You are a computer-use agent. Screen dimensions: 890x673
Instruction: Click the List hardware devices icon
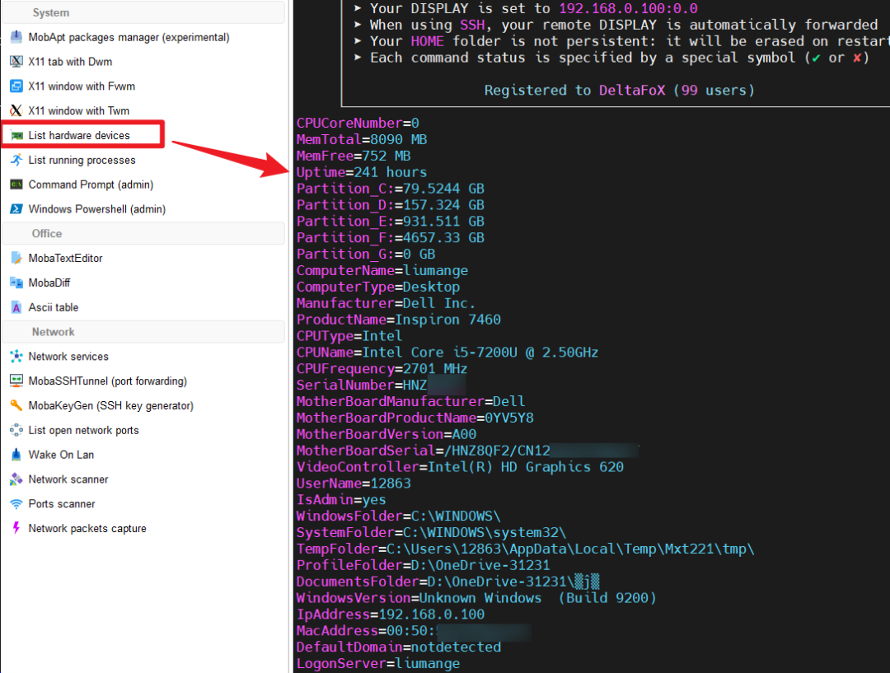click(x=16, y=135)
